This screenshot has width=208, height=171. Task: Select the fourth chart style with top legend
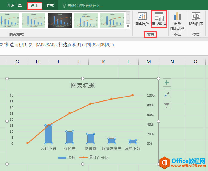pyautogui.click(x=86, y=20)
